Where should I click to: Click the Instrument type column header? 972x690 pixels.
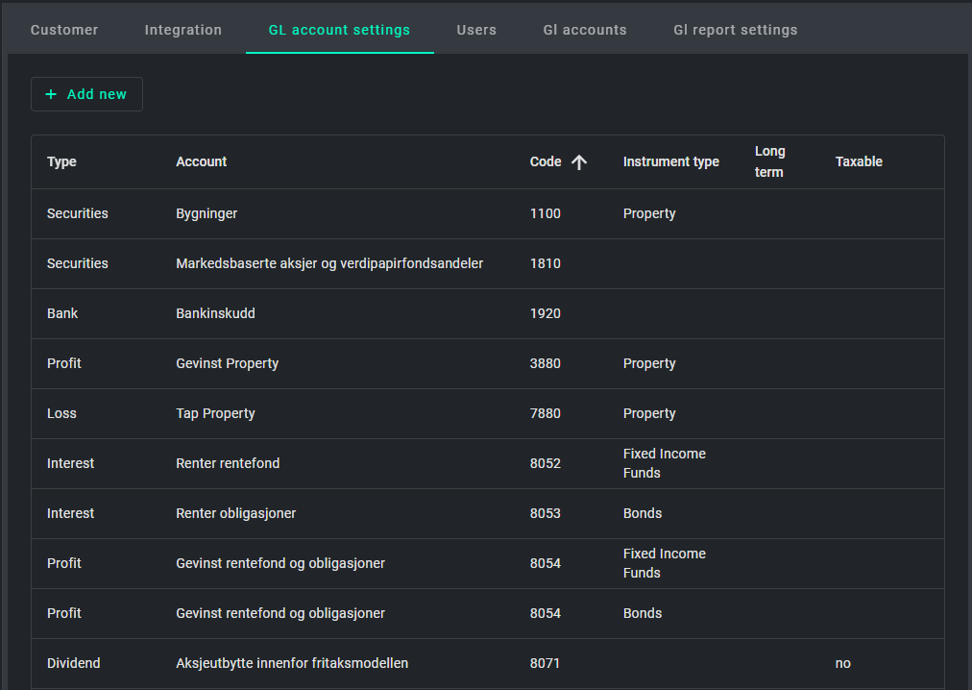click(670, 161)
